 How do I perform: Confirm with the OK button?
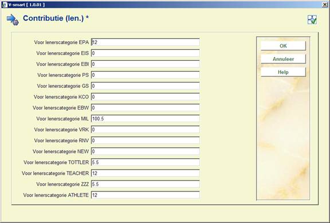[x=283, y=46]
